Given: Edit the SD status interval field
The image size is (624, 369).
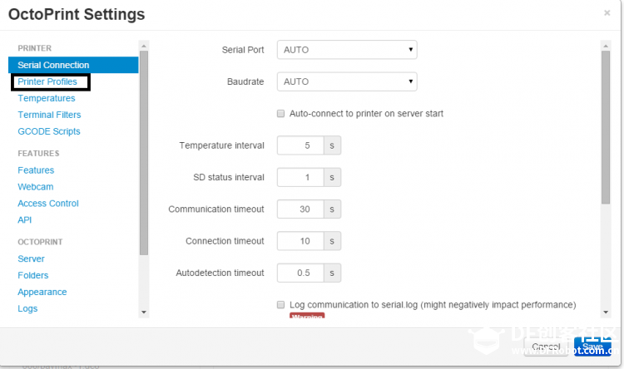Looking at the screenshot, I should [x=300, y=177].
